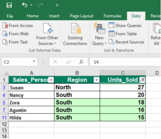Viewport: 161px width, 139px height.
Task: Click the cell with value 16
Action: (x=123, y=110)
